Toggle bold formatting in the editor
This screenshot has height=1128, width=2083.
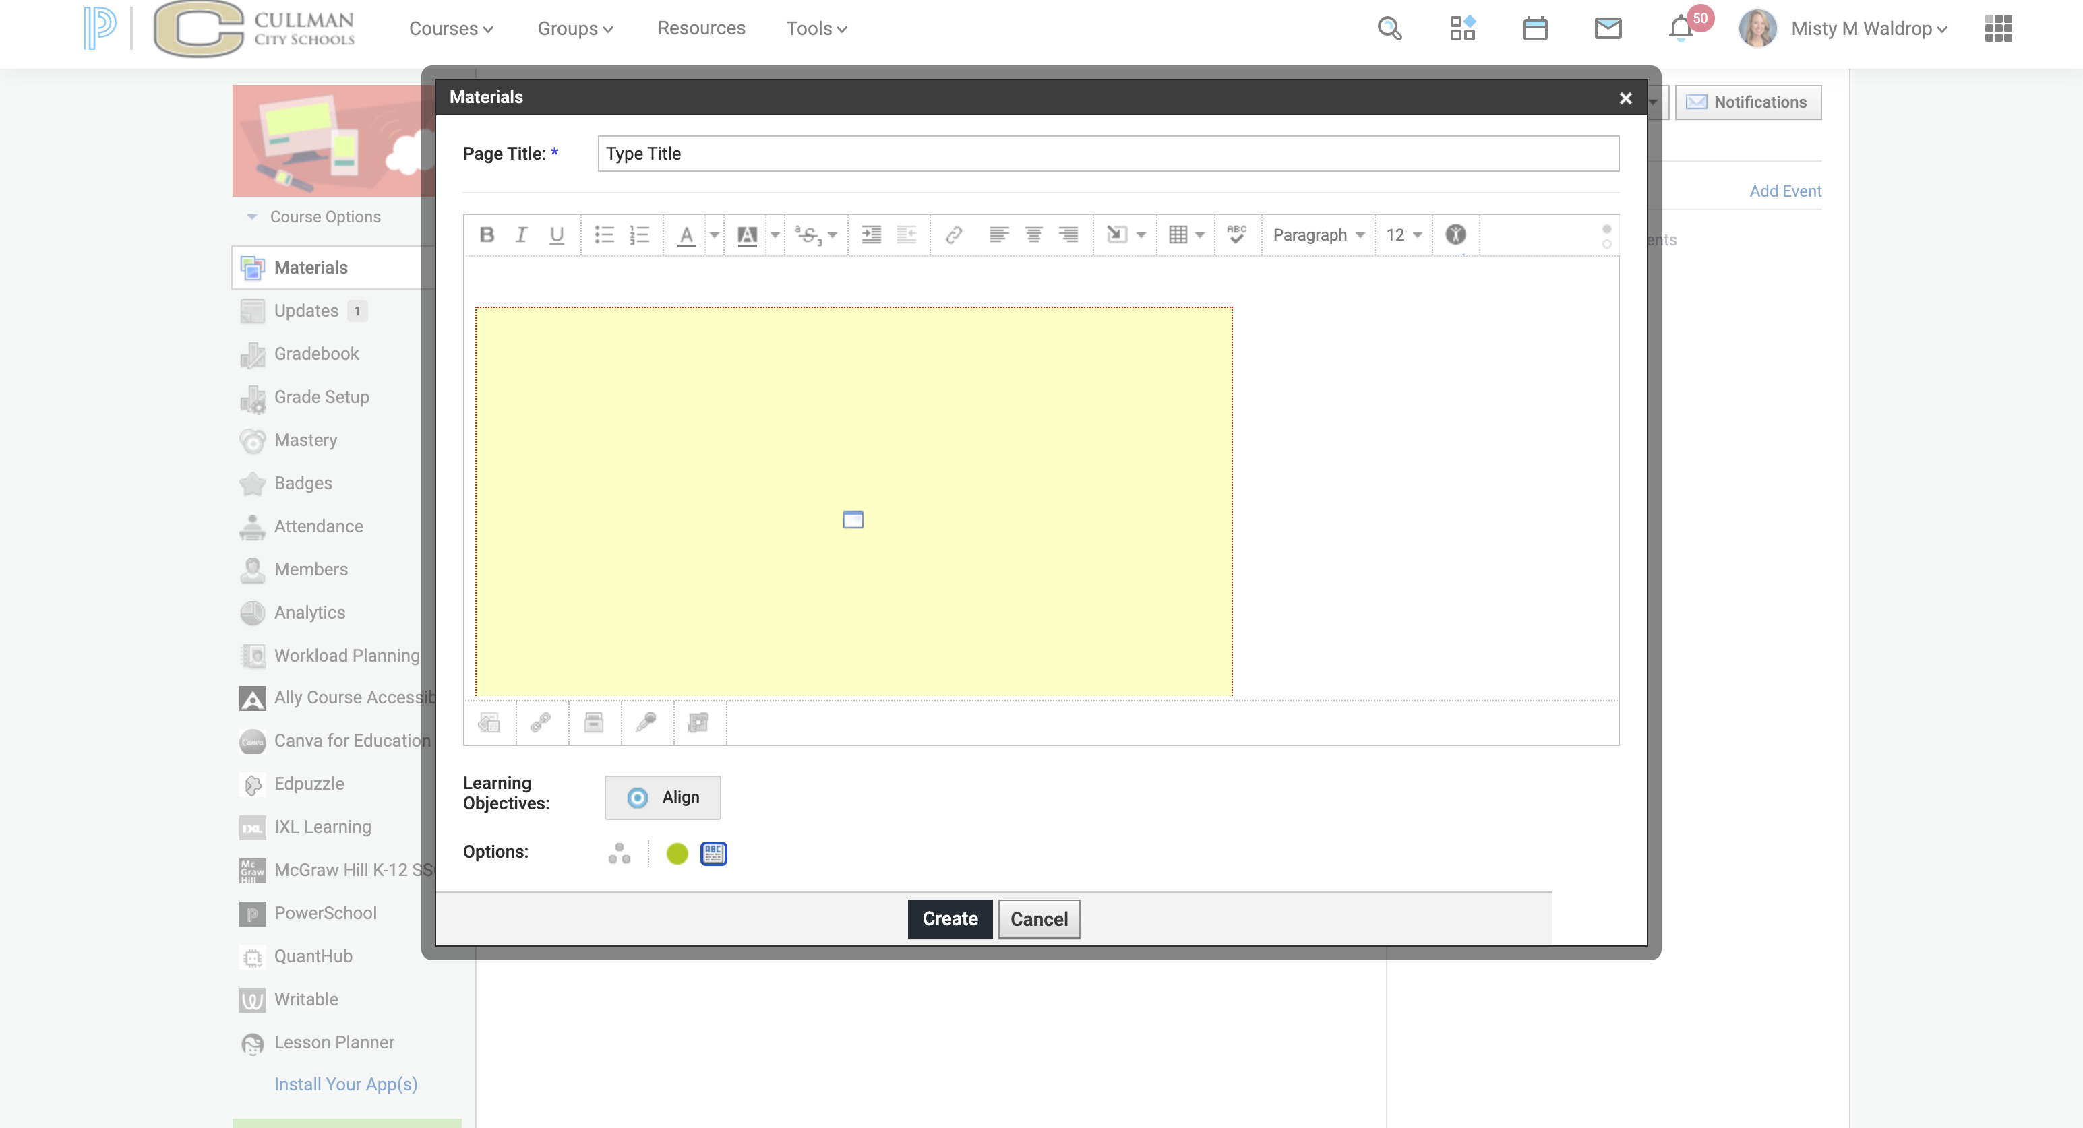(486, 235)
